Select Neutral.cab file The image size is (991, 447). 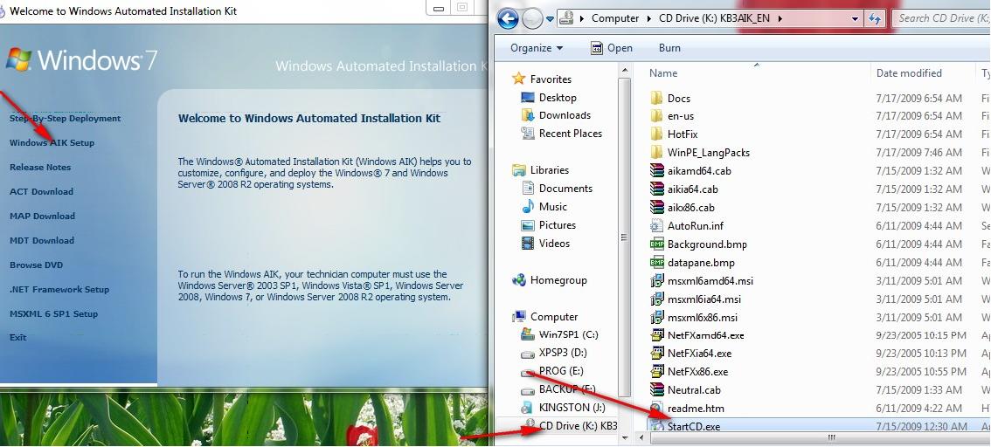(686, 390)
